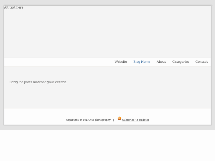Click the Subscribe To Updates link

coord(135,120)
